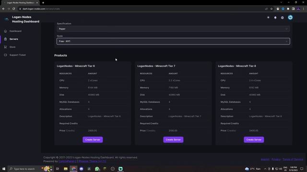Create server for Minecraft Tier 7
Image resolution: width=307 pixels, height=172 pixels.
coord(173,140)
